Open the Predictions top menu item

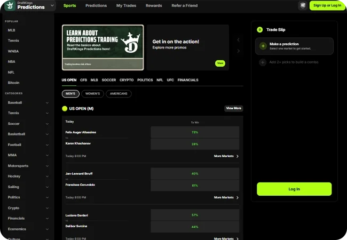[x=96, y=5]
